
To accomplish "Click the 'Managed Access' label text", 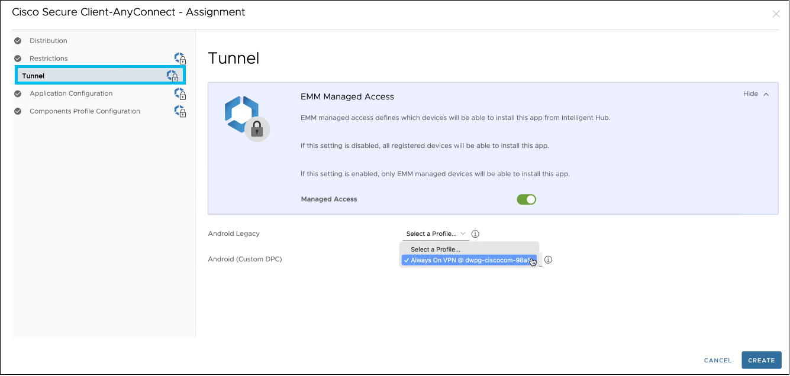I will click(329, 199).
